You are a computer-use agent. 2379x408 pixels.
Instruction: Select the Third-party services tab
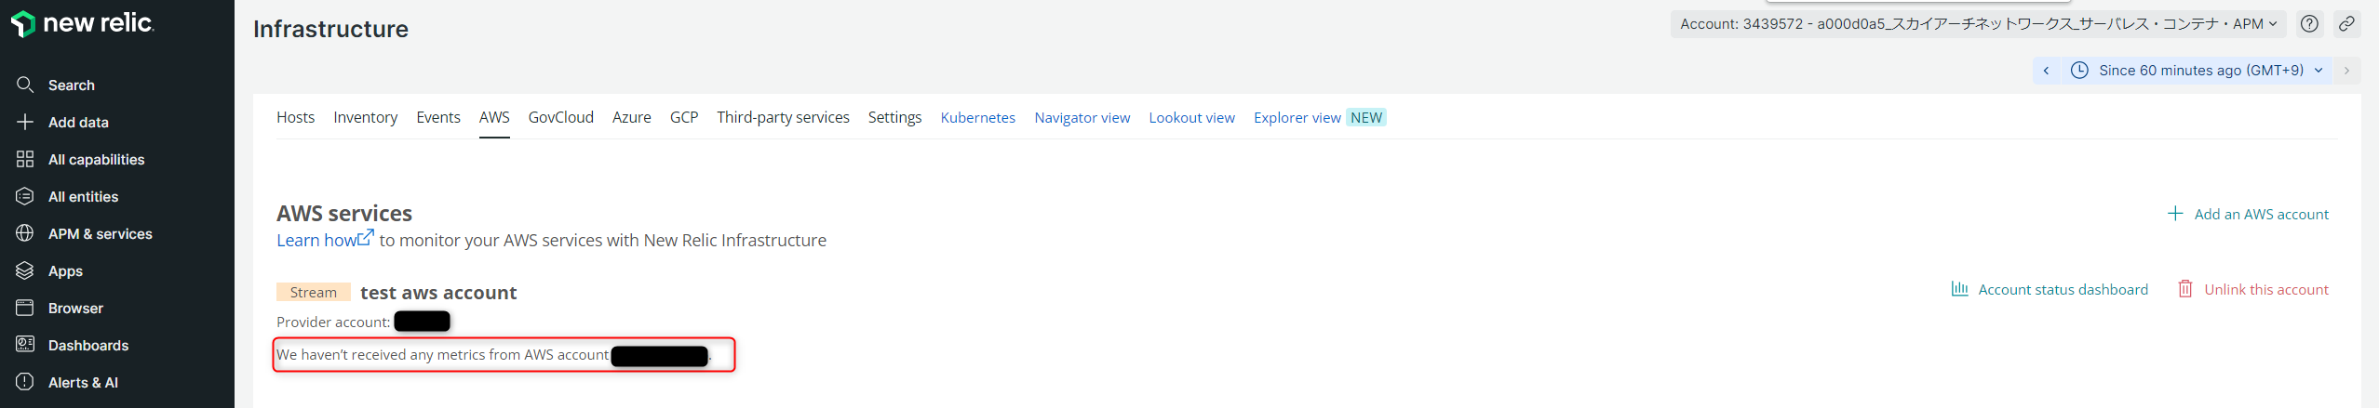click(783, 117)
